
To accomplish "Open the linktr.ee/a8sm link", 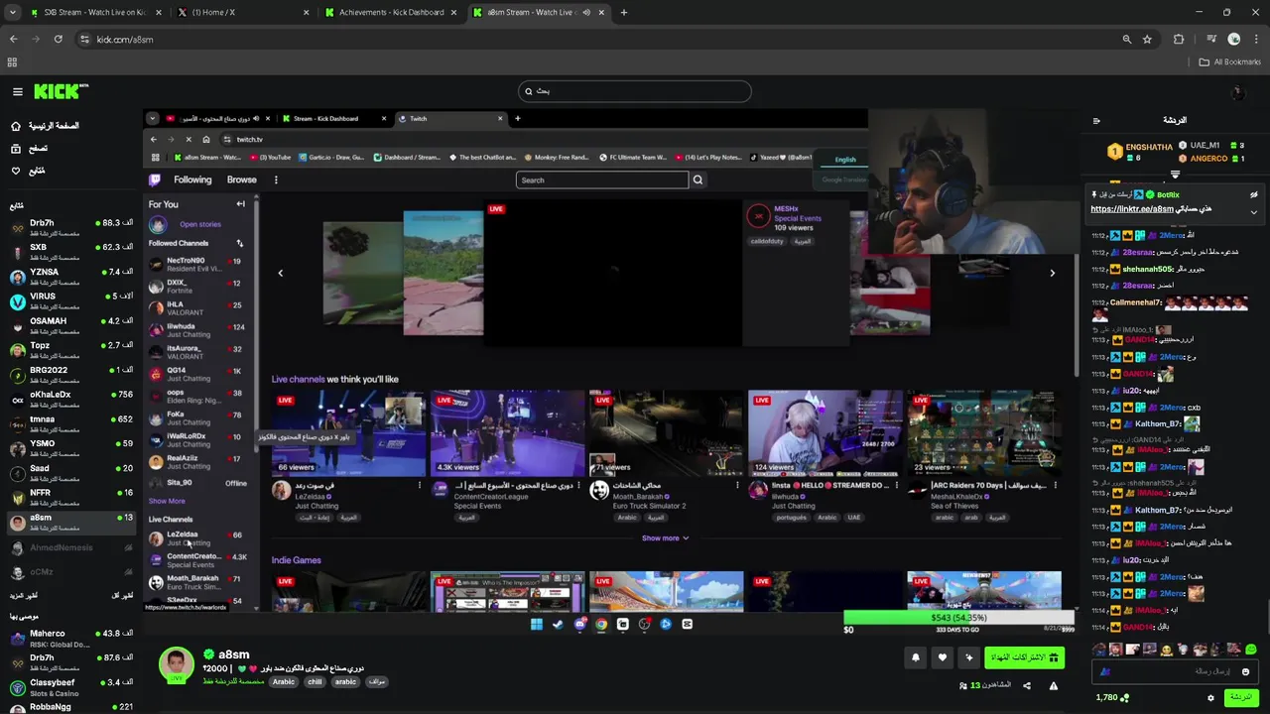I will pos(1132,209).
